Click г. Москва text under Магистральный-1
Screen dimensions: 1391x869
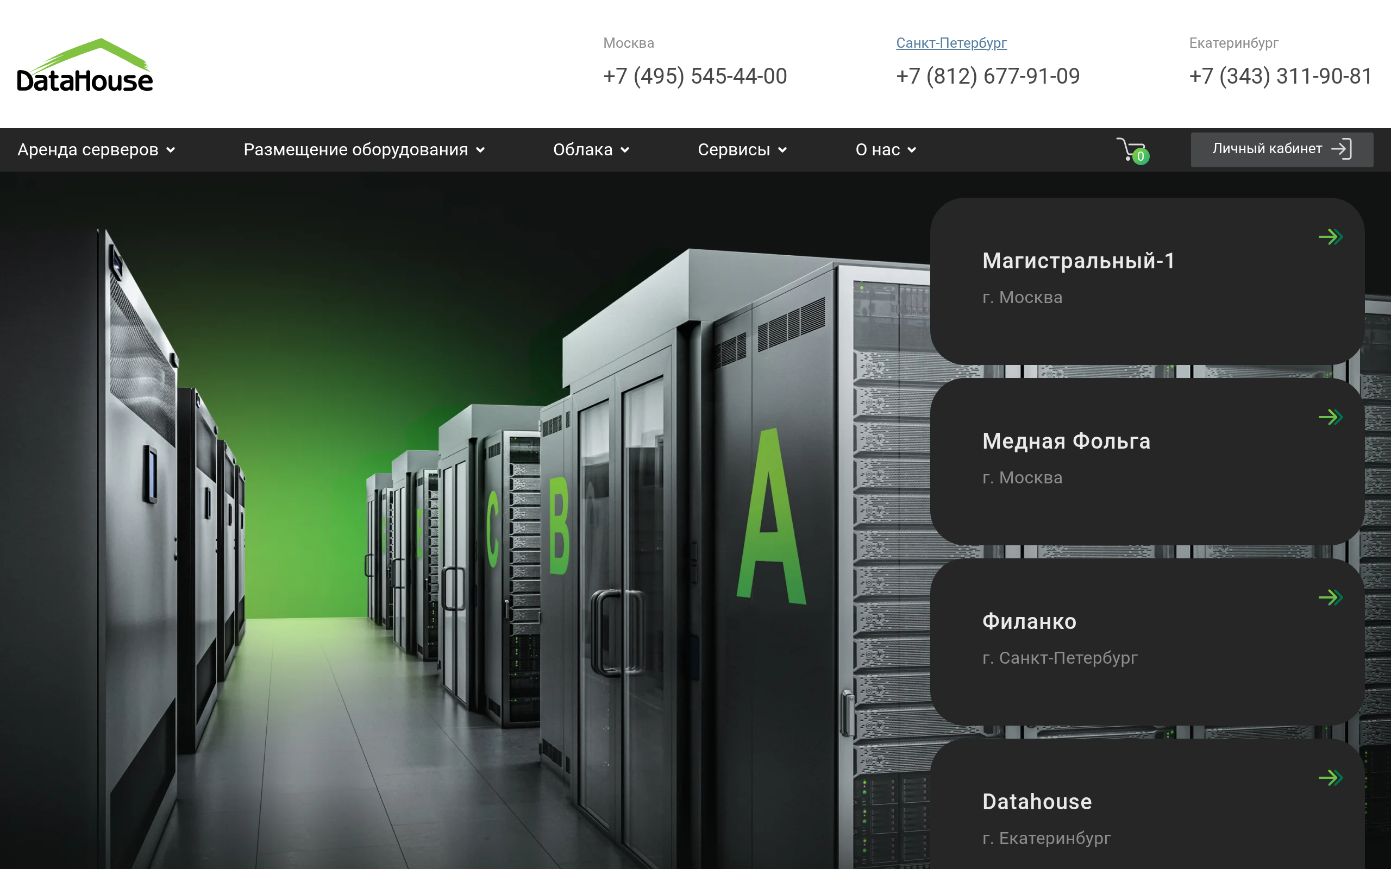click(1022, 297)
